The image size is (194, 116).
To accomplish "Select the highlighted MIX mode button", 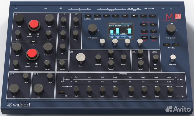I will [134, 16].
